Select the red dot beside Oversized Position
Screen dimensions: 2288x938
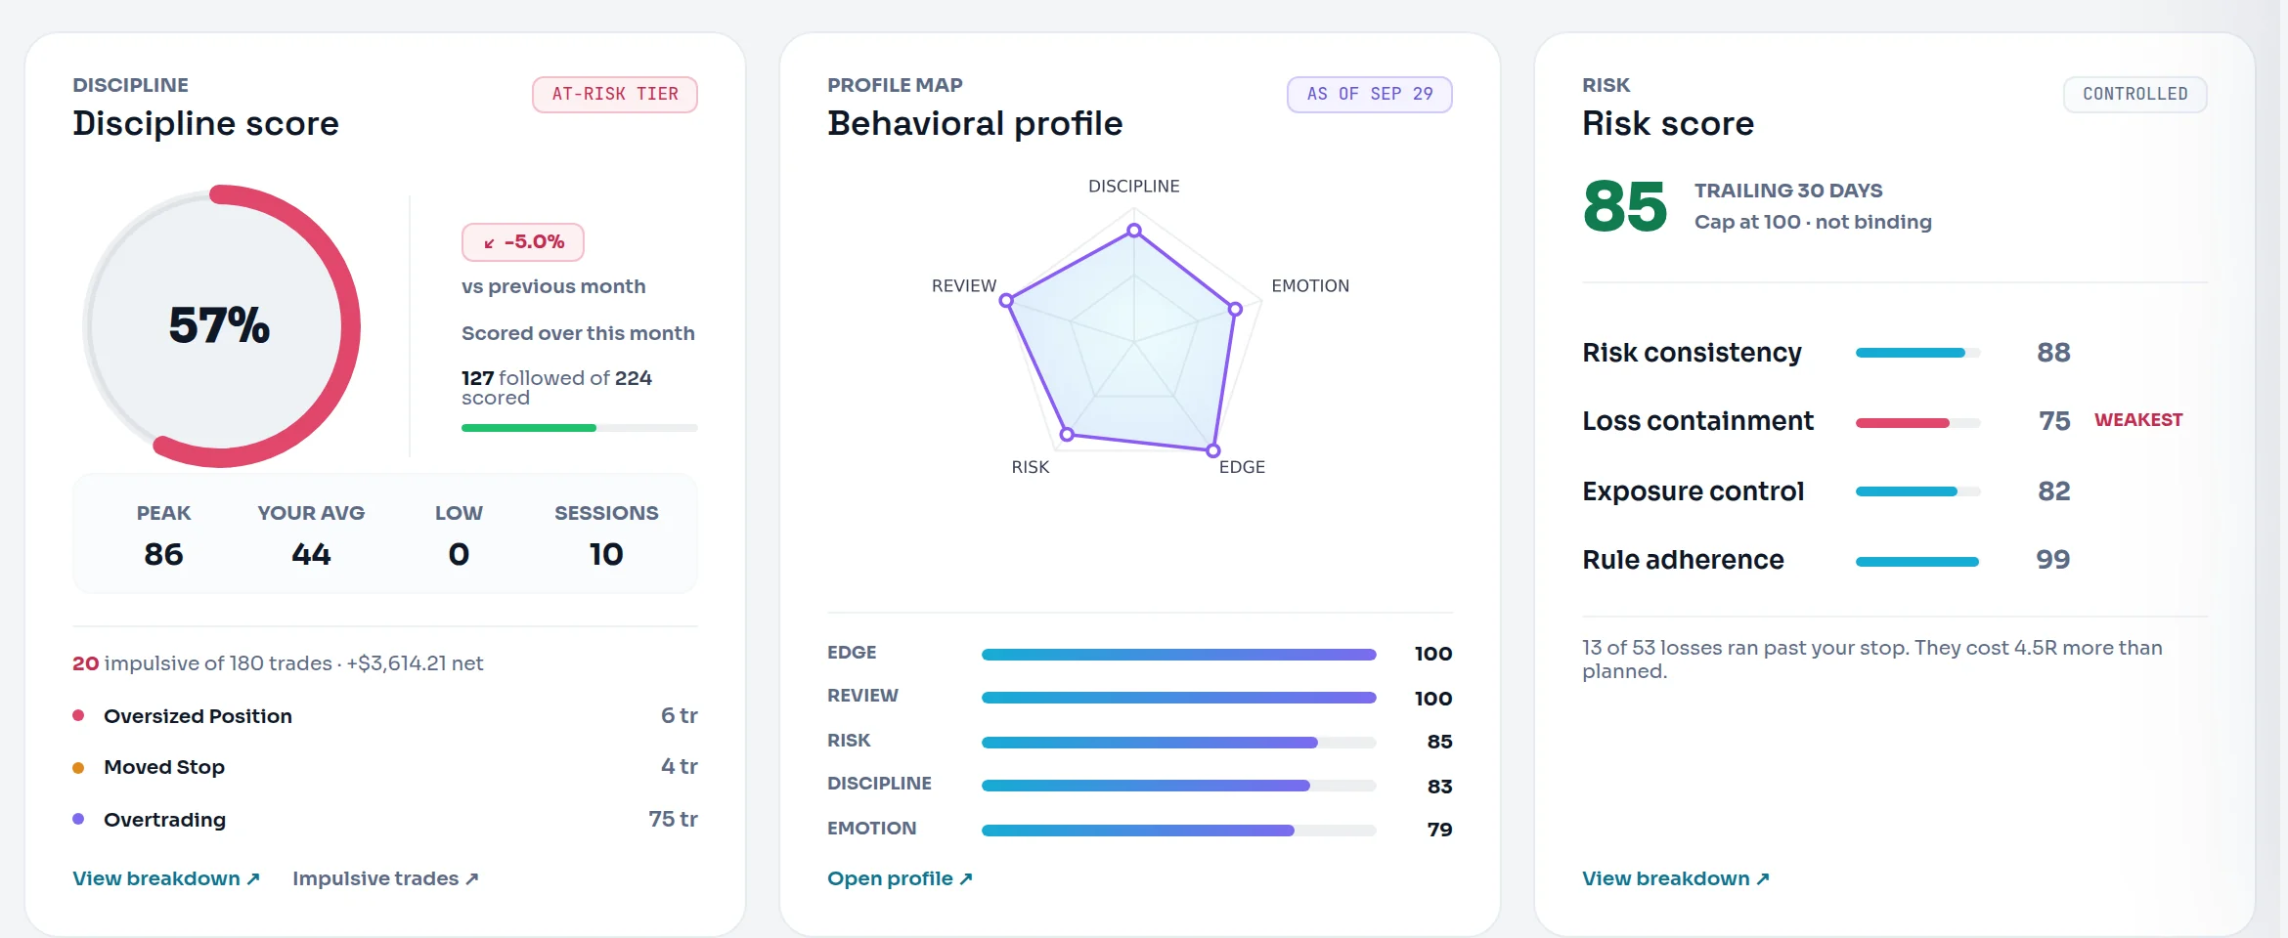click(78, 715)
